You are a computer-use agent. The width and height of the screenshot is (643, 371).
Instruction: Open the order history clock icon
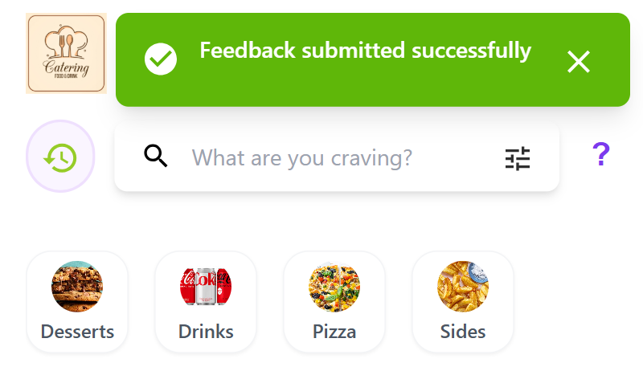60,157
